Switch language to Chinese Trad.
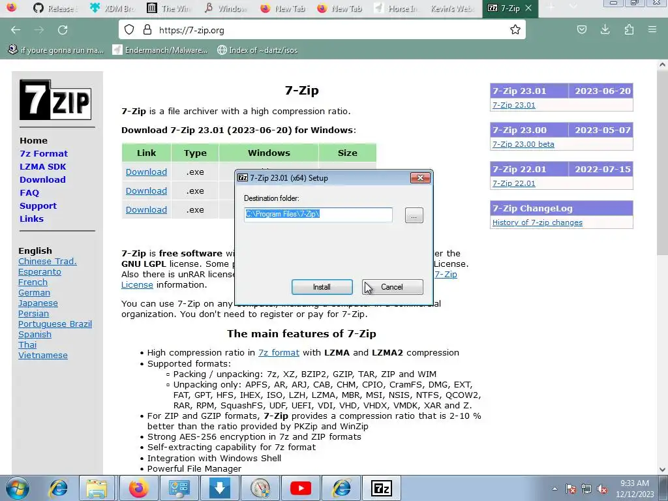Screen dimensions: 668x501 pos(47,261)
